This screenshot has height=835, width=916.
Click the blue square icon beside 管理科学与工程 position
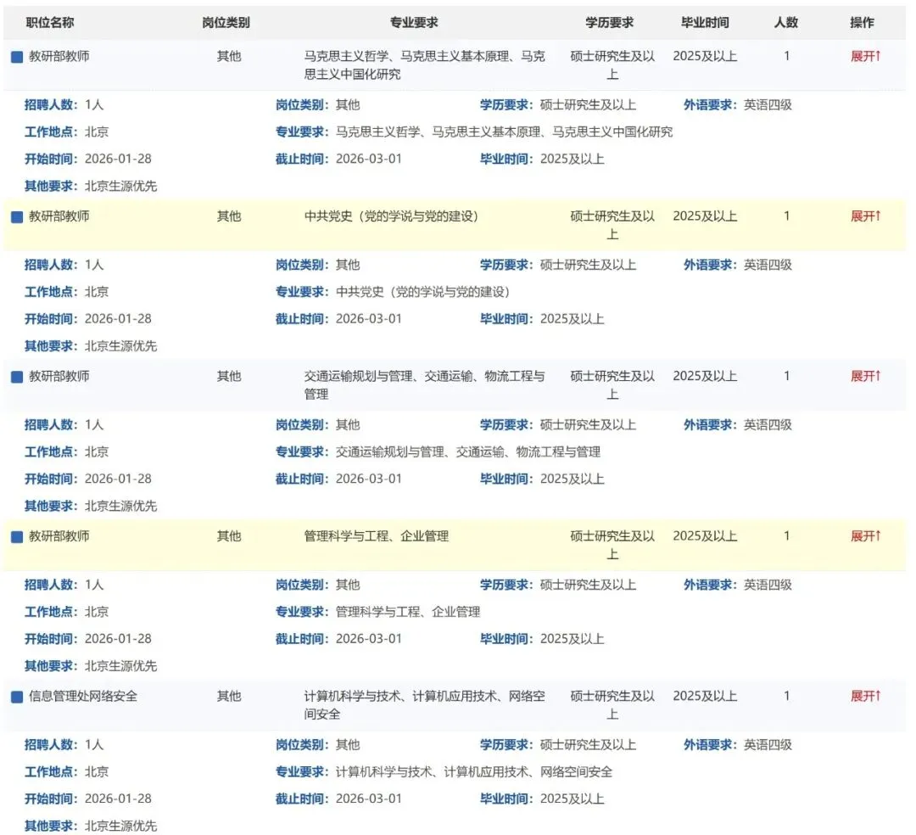(17, 537)
